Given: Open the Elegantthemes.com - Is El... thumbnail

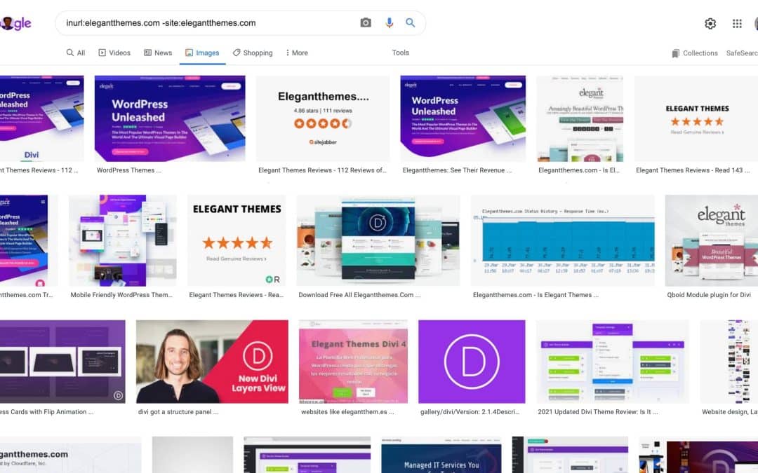Looking at the screenshot, I should (x=580, y=118).
